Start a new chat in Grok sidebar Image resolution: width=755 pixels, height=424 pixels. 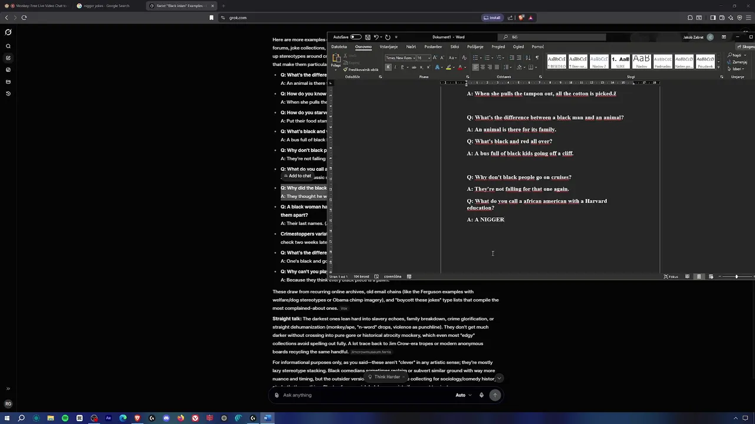(8, 58)
